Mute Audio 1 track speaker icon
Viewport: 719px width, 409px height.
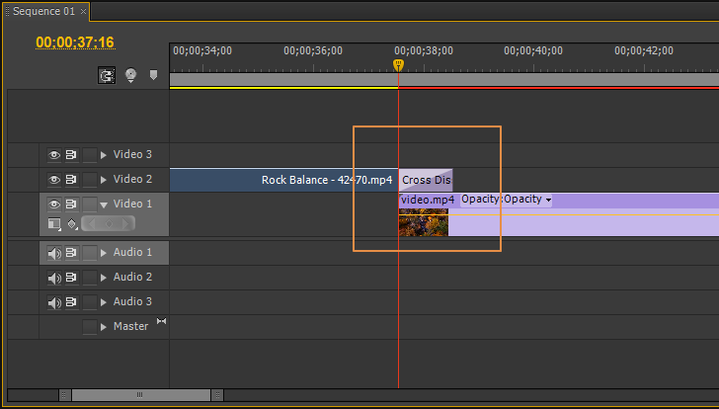point(54,253)
